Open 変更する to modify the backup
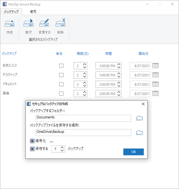The width and height of the screenshot is (179, 189). pyautogui.click(x=44, y=23)
